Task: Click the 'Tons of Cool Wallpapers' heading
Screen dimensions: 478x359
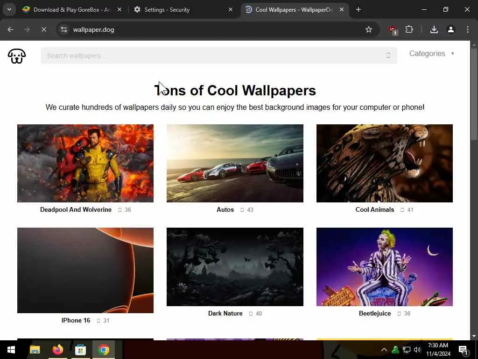Action: [235, 90]
